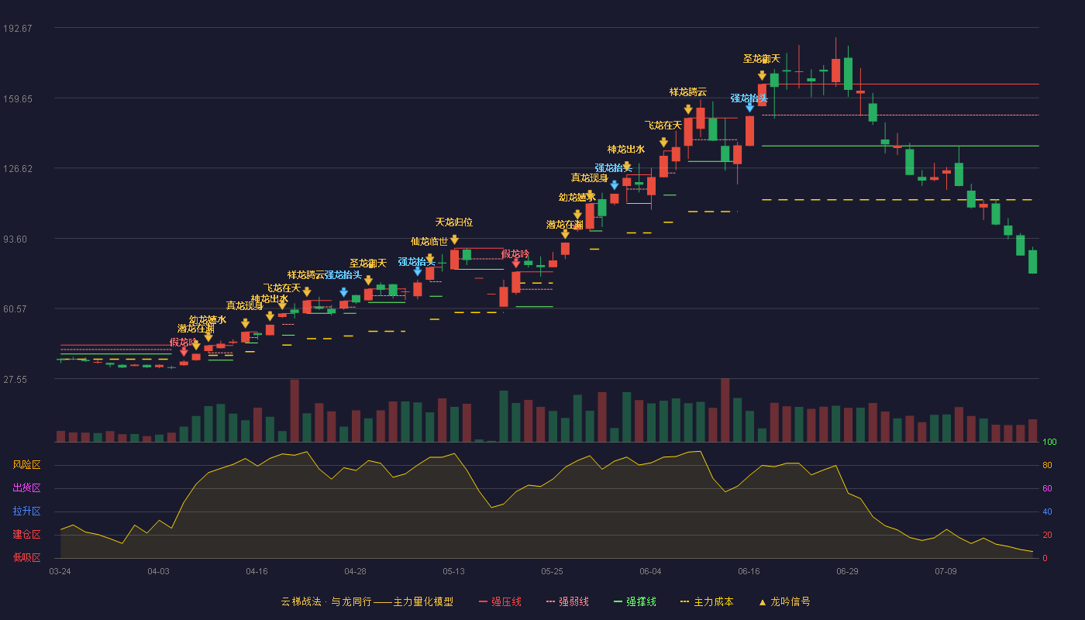
Task: Toggle the 强弱线 legend series
Action: pos(567,601)
